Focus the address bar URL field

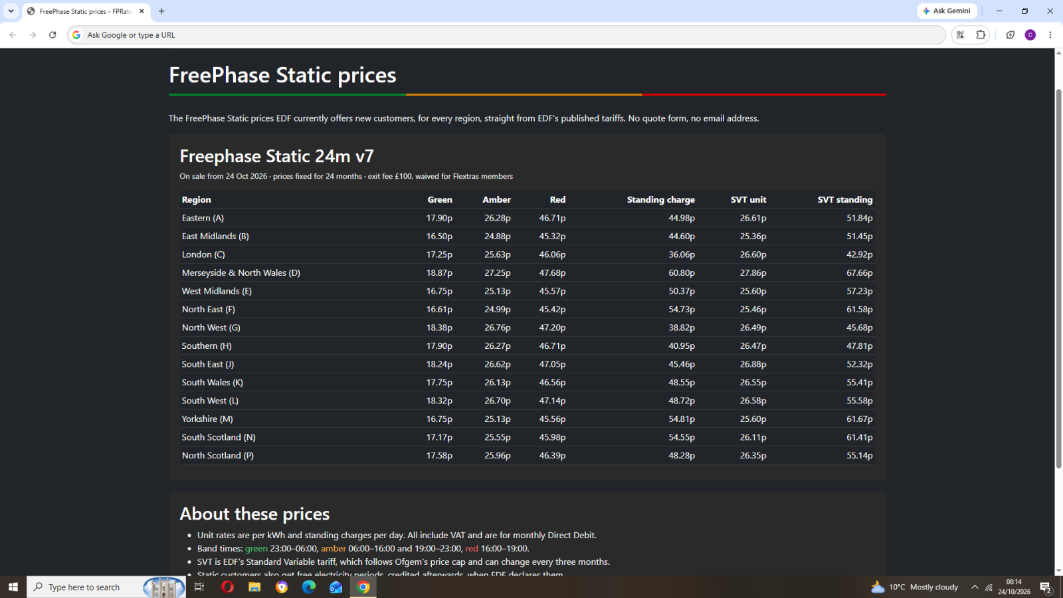point(506,35)
